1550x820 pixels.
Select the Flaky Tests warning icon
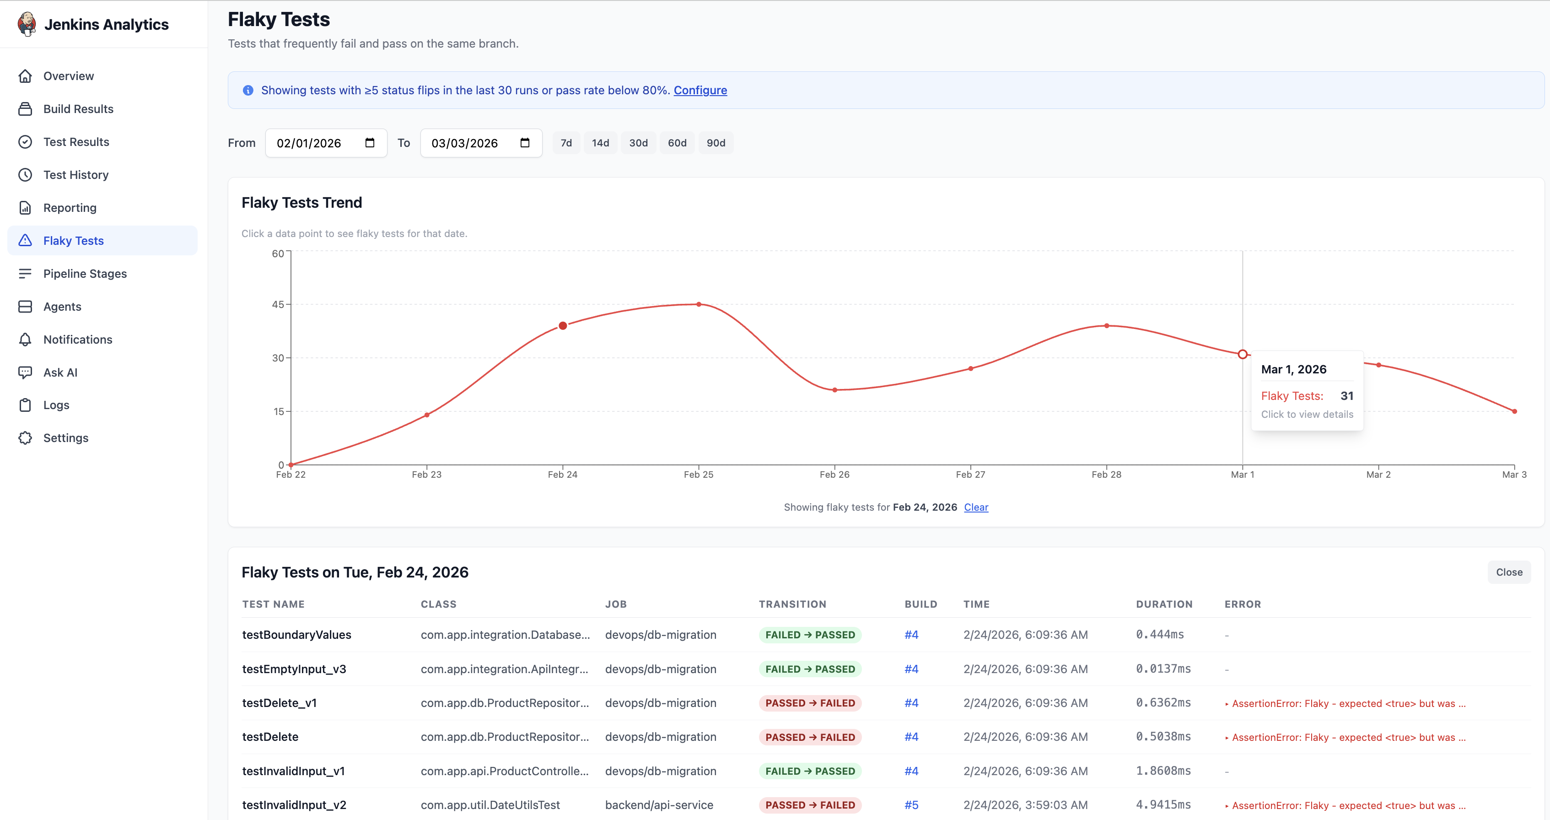(x=25, y=240)
